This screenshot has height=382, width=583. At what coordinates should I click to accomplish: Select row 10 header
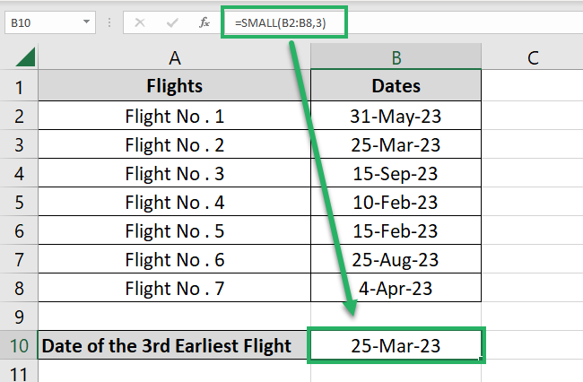20,345
